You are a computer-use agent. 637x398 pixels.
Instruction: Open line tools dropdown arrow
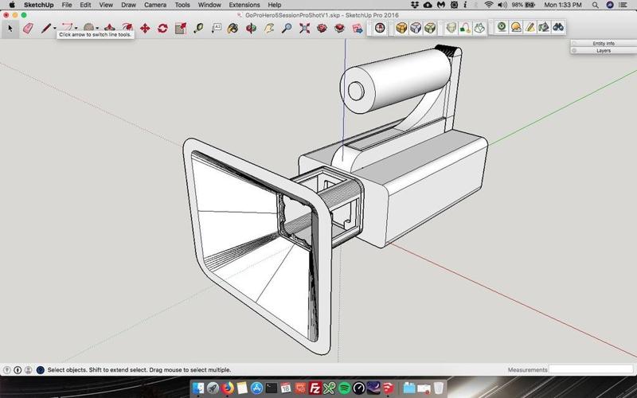pos(55,29)
